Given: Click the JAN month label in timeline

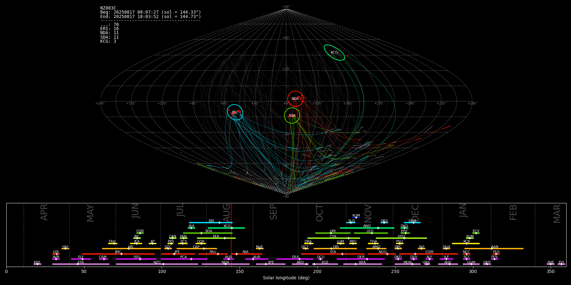Looking at the screenshot, I should coord(463,210).
